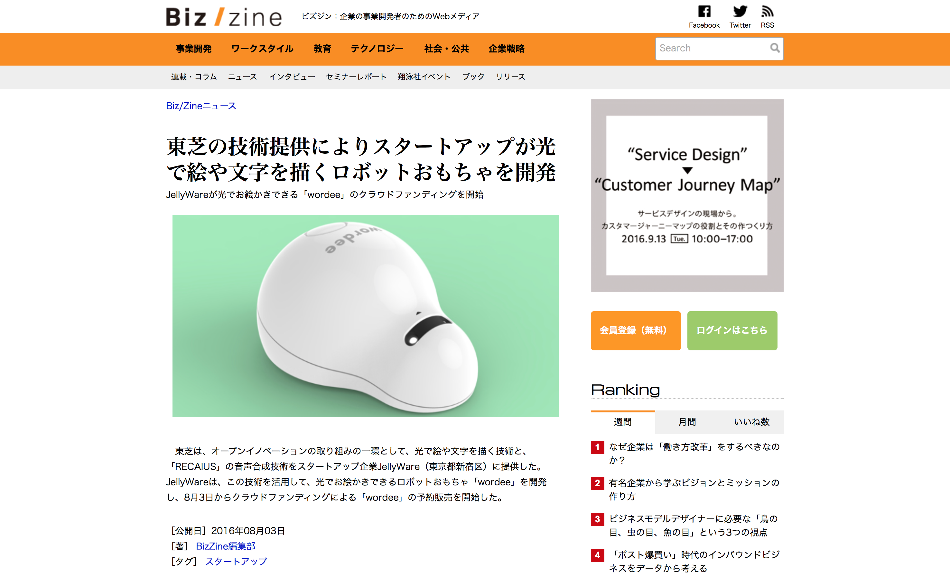Click the search magnifier icon
The width and height of the screenshot is (950, 576).
point(775,48)
